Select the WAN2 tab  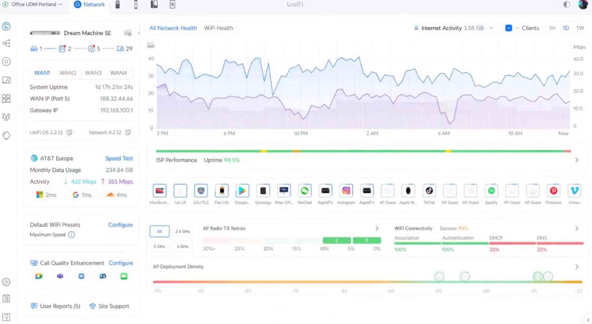coord(68,73)
